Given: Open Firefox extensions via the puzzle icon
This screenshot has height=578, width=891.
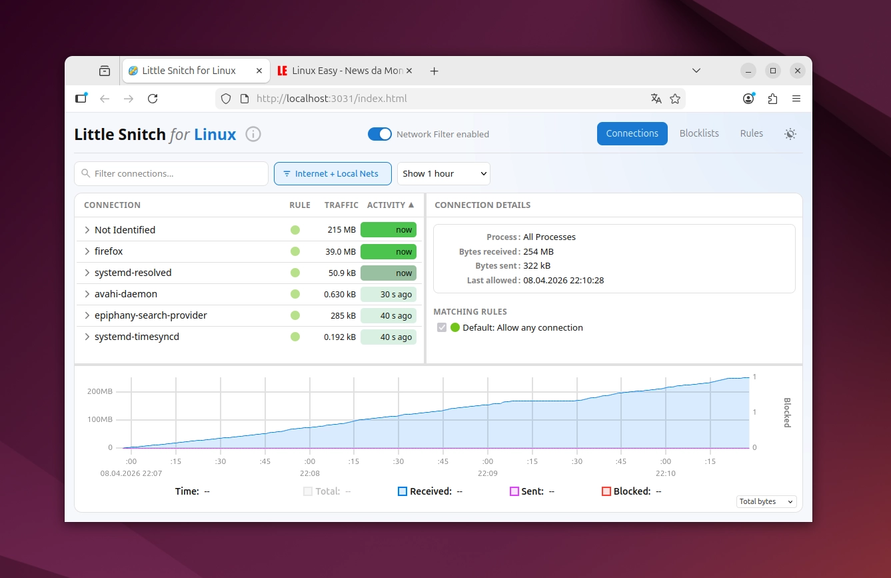Looking at the screenshot, I should (772, 98).
